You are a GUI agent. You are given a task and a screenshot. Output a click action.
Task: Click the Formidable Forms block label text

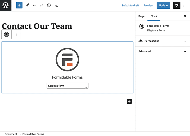67,77
